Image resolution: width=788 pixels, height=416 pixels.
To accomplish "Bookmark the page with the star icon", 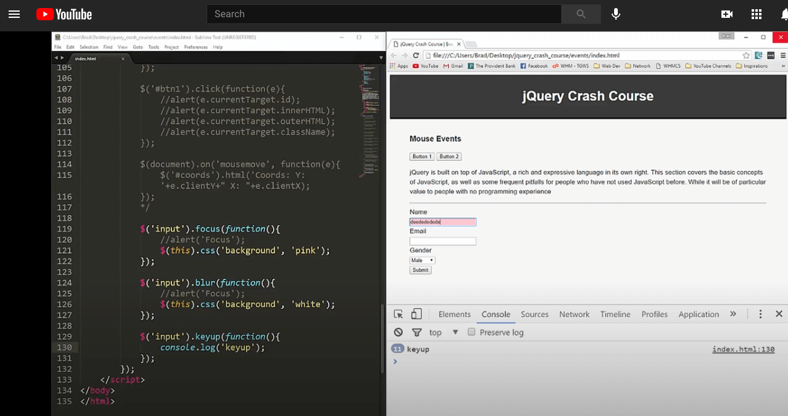I will 746,55.
